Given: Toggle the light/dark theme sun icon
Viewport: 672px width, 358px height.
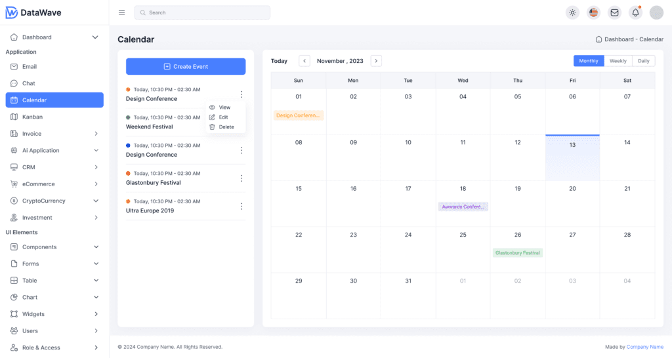Looking at the screenshot, I should pos(572,12).
